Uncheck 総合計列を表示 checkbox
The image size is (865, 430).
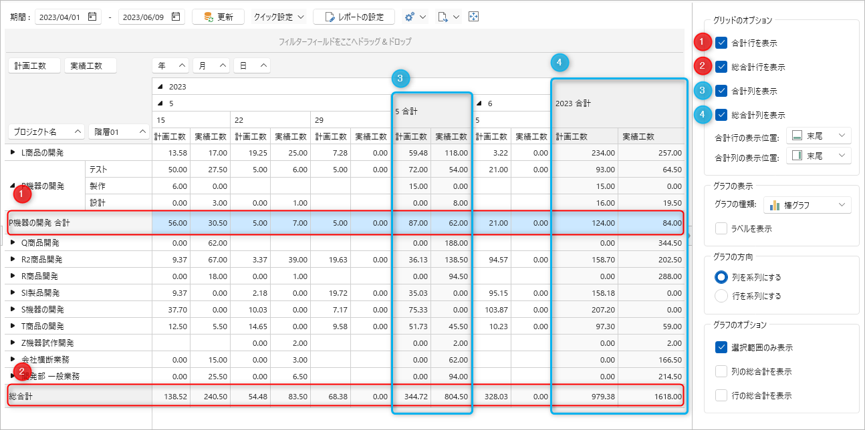[721, 115]
